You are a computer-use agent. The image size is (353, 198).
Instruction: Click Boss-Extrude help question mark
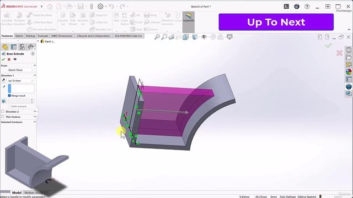[33, 54]
